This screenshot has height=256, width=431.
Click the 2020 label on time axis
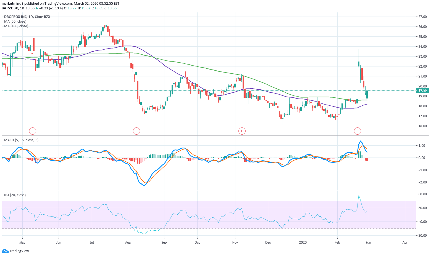[303, 242]
